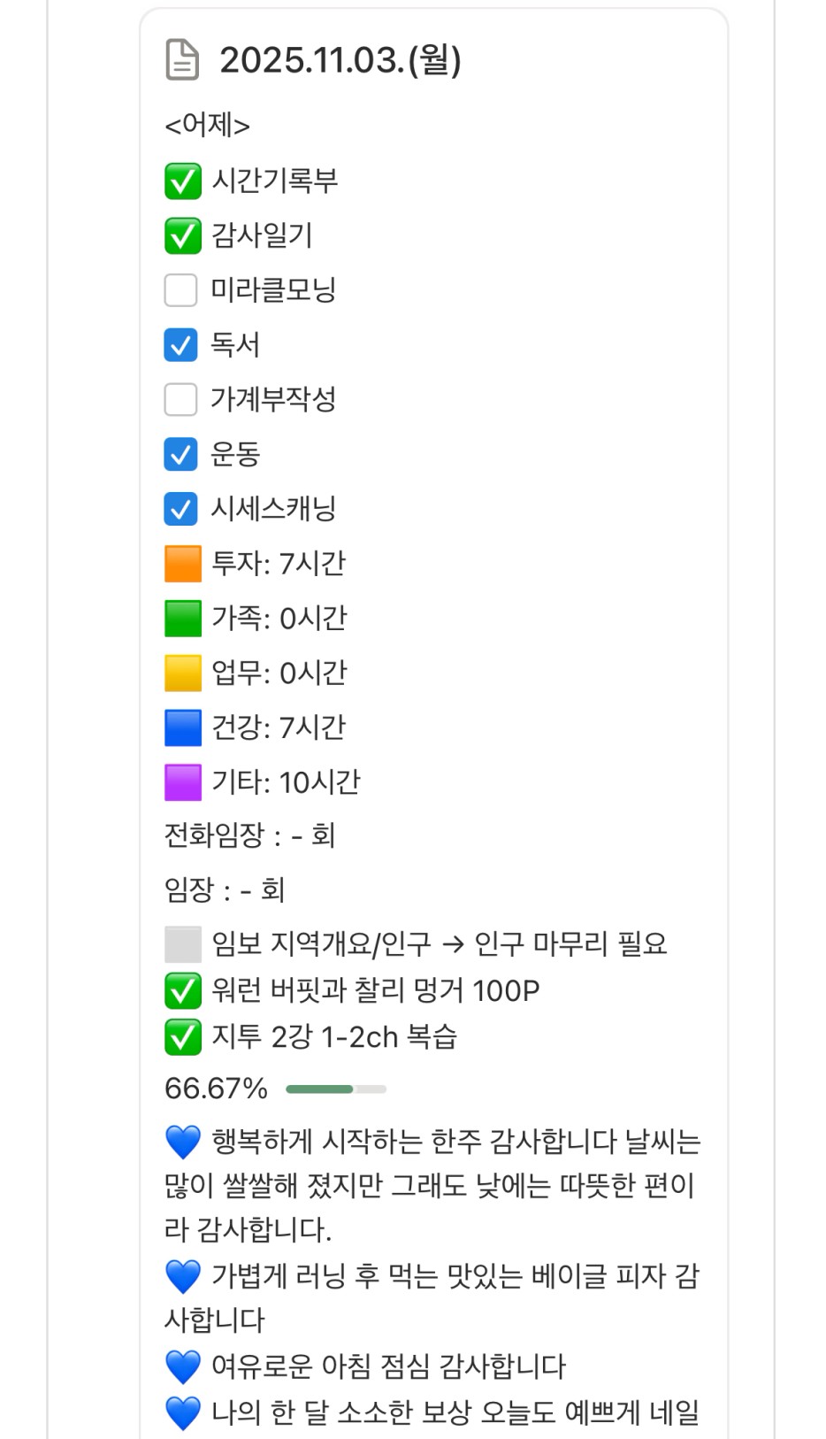Select the green square beside 가족
The height and width of the screenshot is (1439, 826).
click(182, 619)
